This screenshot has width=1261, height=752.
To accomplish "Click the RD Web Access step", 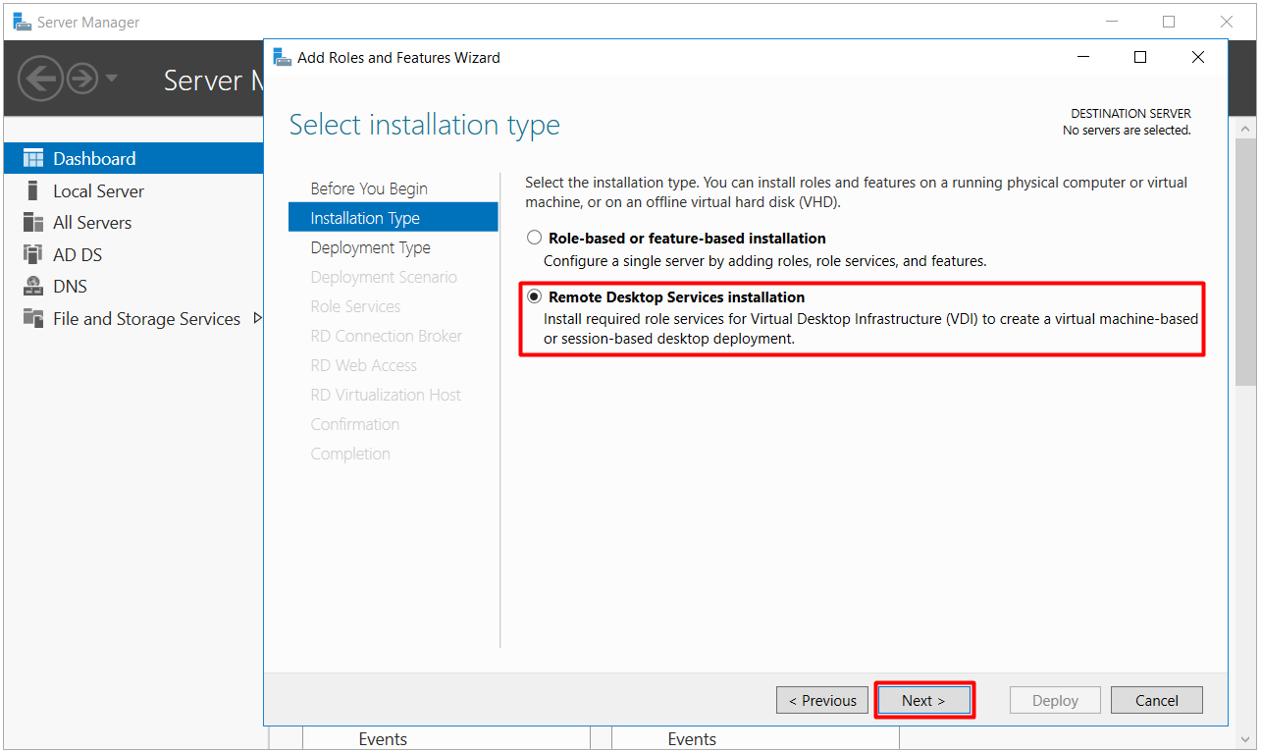I will tap(363, 365).
